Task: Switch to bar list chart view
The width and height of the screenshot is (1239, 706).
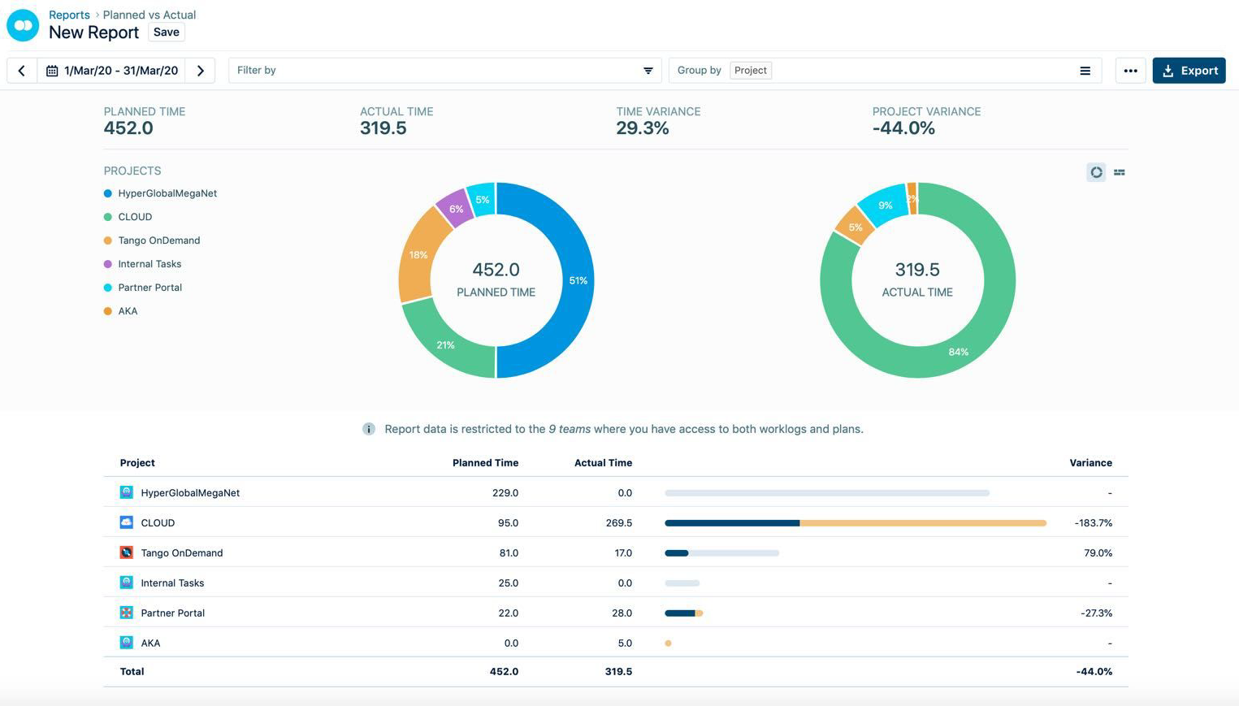Action: (1120, 172)
